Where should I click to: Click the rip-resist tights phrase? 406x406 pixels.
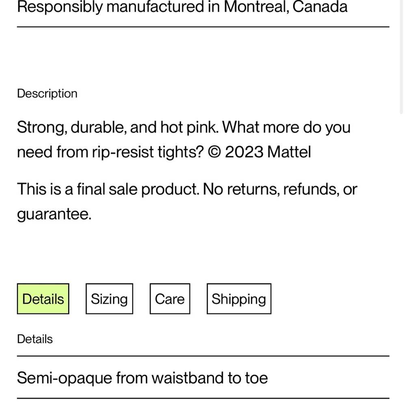[x=148, y=152]
